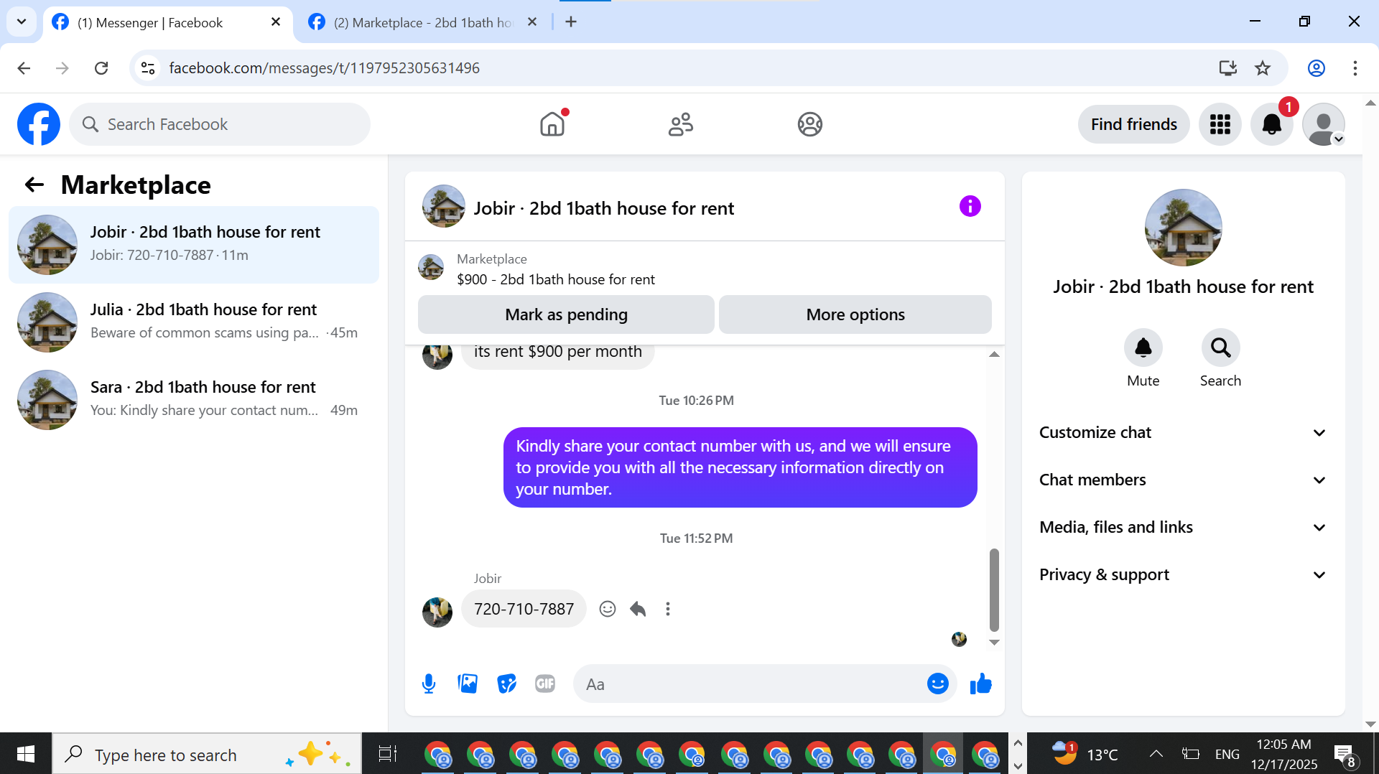The image size is (1379, 774).
Task: Switch to the Marketplace browser tab
Action: (424, 22)
